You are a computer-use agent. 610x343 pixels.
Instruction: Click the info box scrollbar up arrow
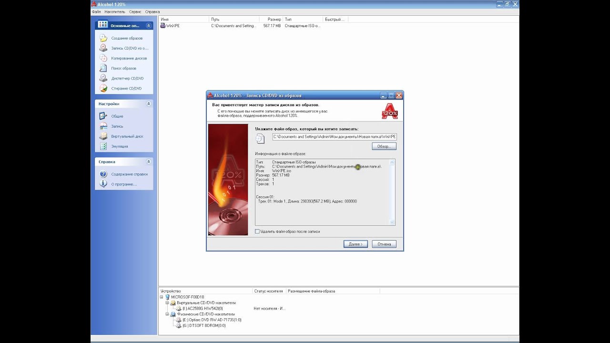tap(392, 162)
